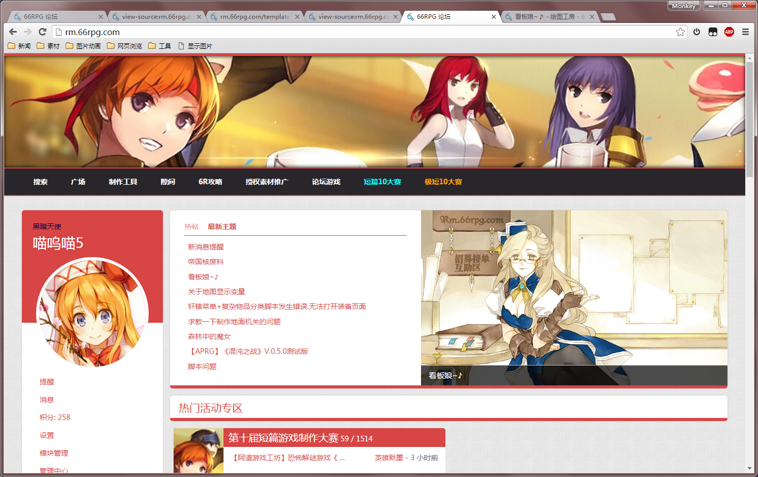Open 6R攻略 navigation item
The height and width of the screenshot is (477, 758).
pos(210,182)
